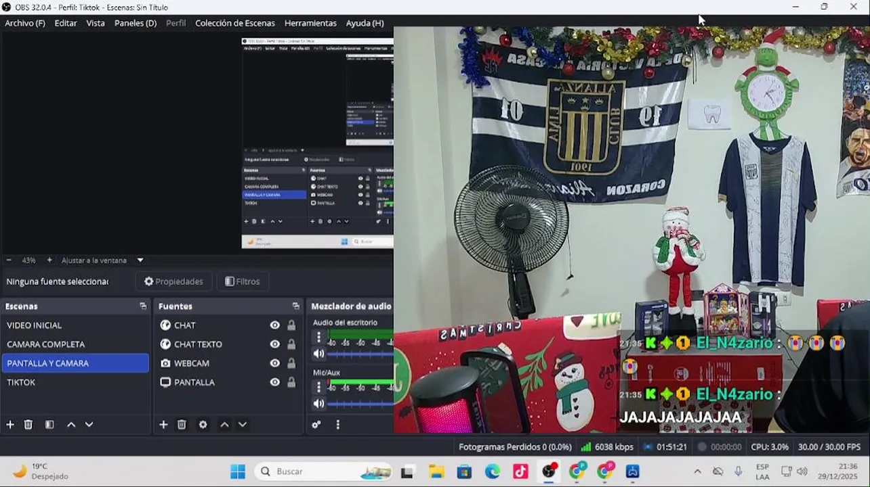Show hidden system tray icons chevron

pyautogui.click(x=697, y=471)
